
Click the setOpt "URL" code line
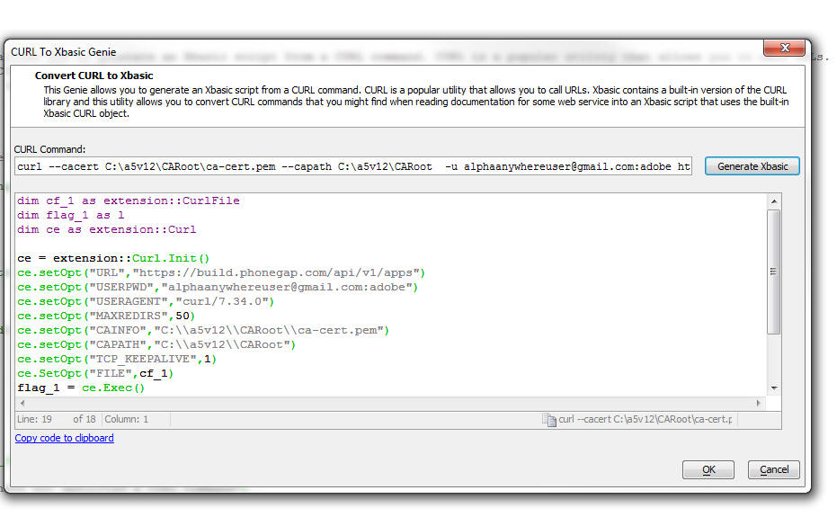click(x=221, y=273)
